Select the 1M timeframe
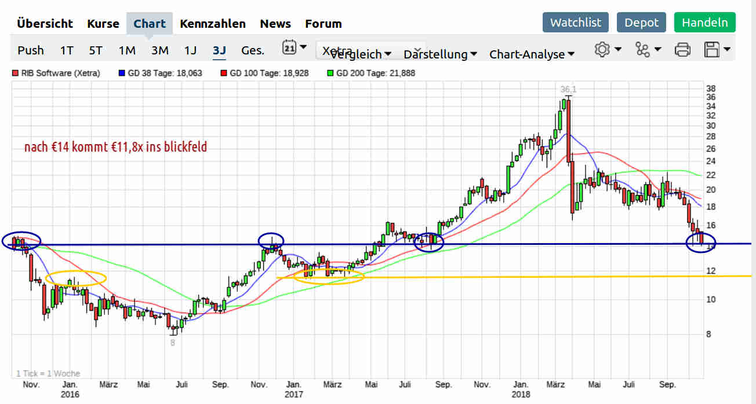This screenshot has height=404, width=756. 127,50
